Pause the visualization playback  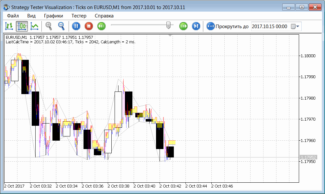click(x=76, y=26)
